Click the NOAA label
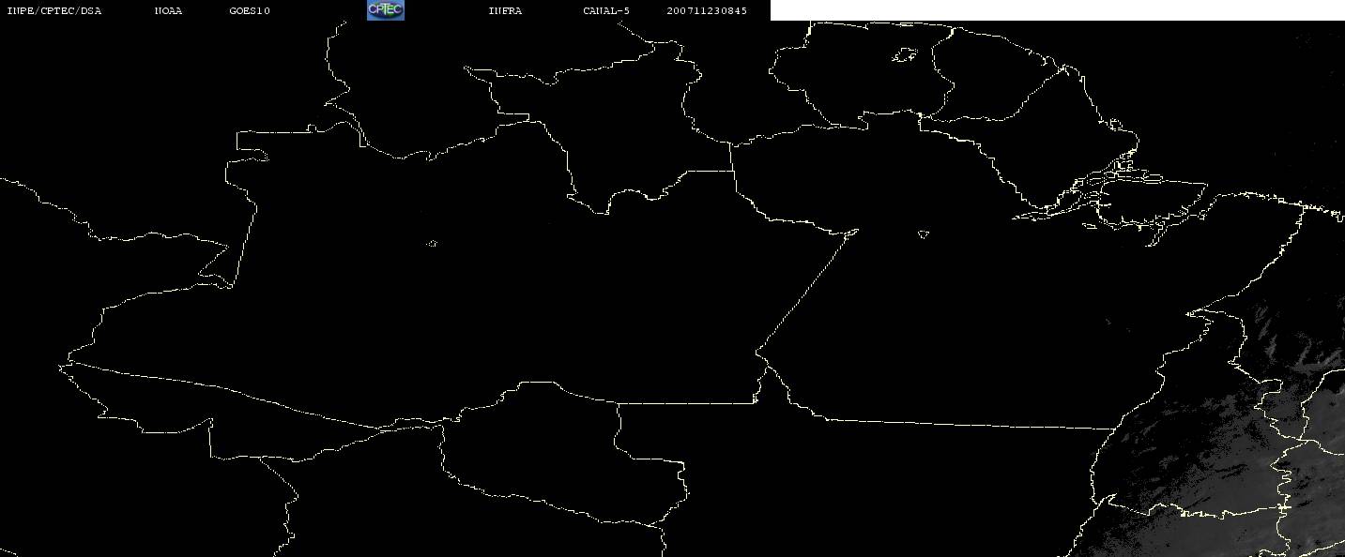The width and height of the screenshot is (1345, 557). tap(169, 11)
